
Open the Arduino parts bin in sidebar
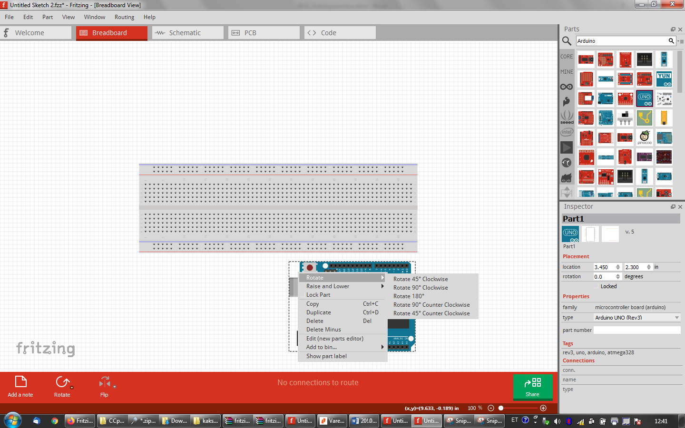566,87
